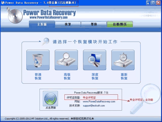Click the 普通恢复 label
Screen dimensions: 162x122
coord(38,77)
